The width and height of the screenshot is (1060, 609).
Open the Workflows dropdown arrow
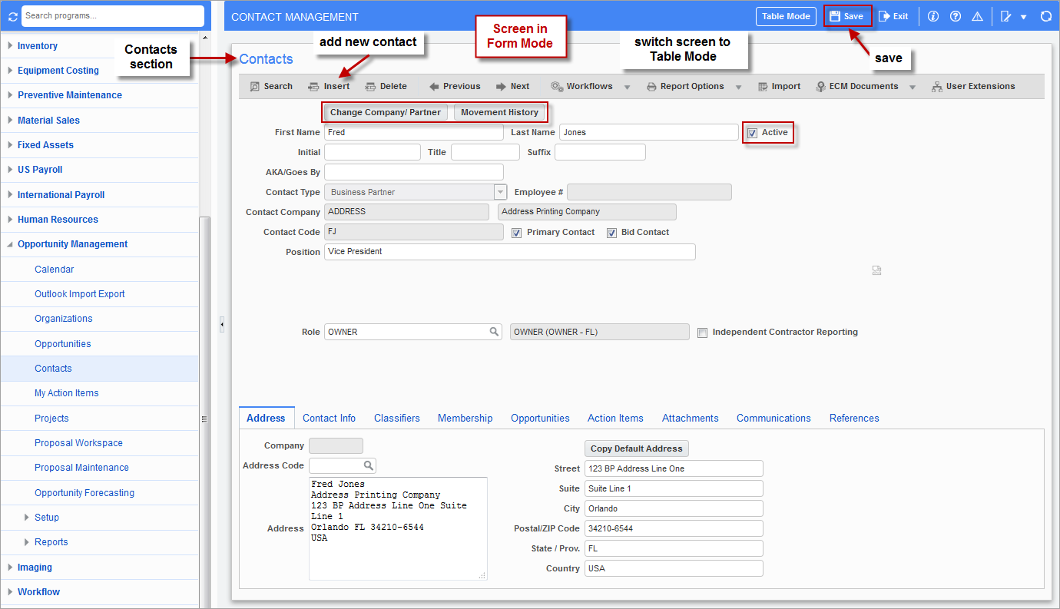click(627, 88)
